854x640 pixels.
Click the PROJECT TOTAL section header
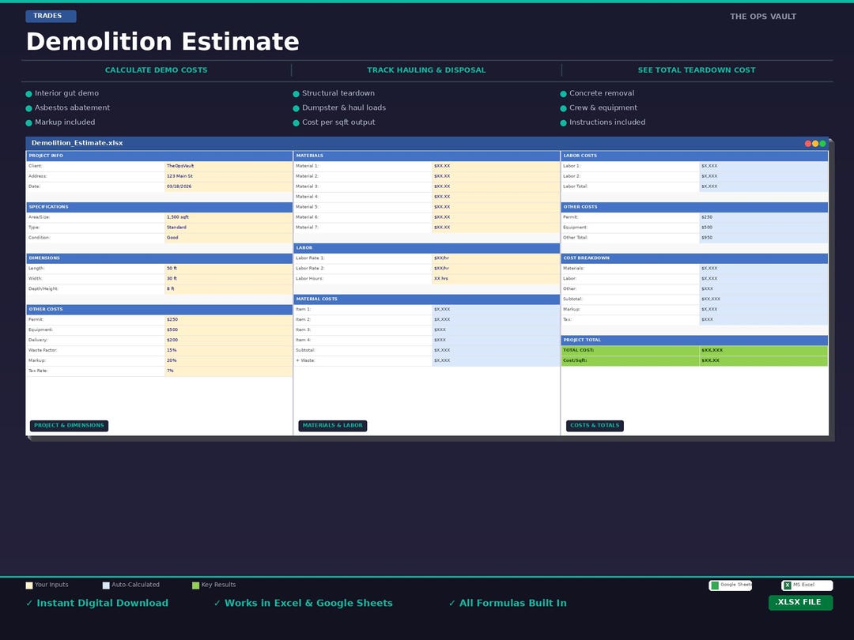694,340
